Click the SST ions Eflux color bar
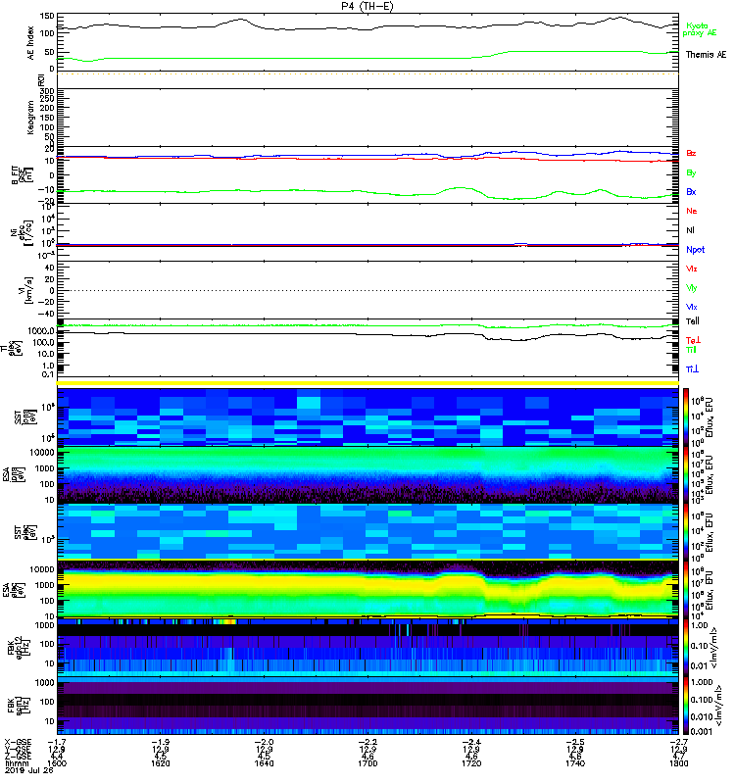Image resolution: width=735 pixels, height=784 pixels. point(686,417)
